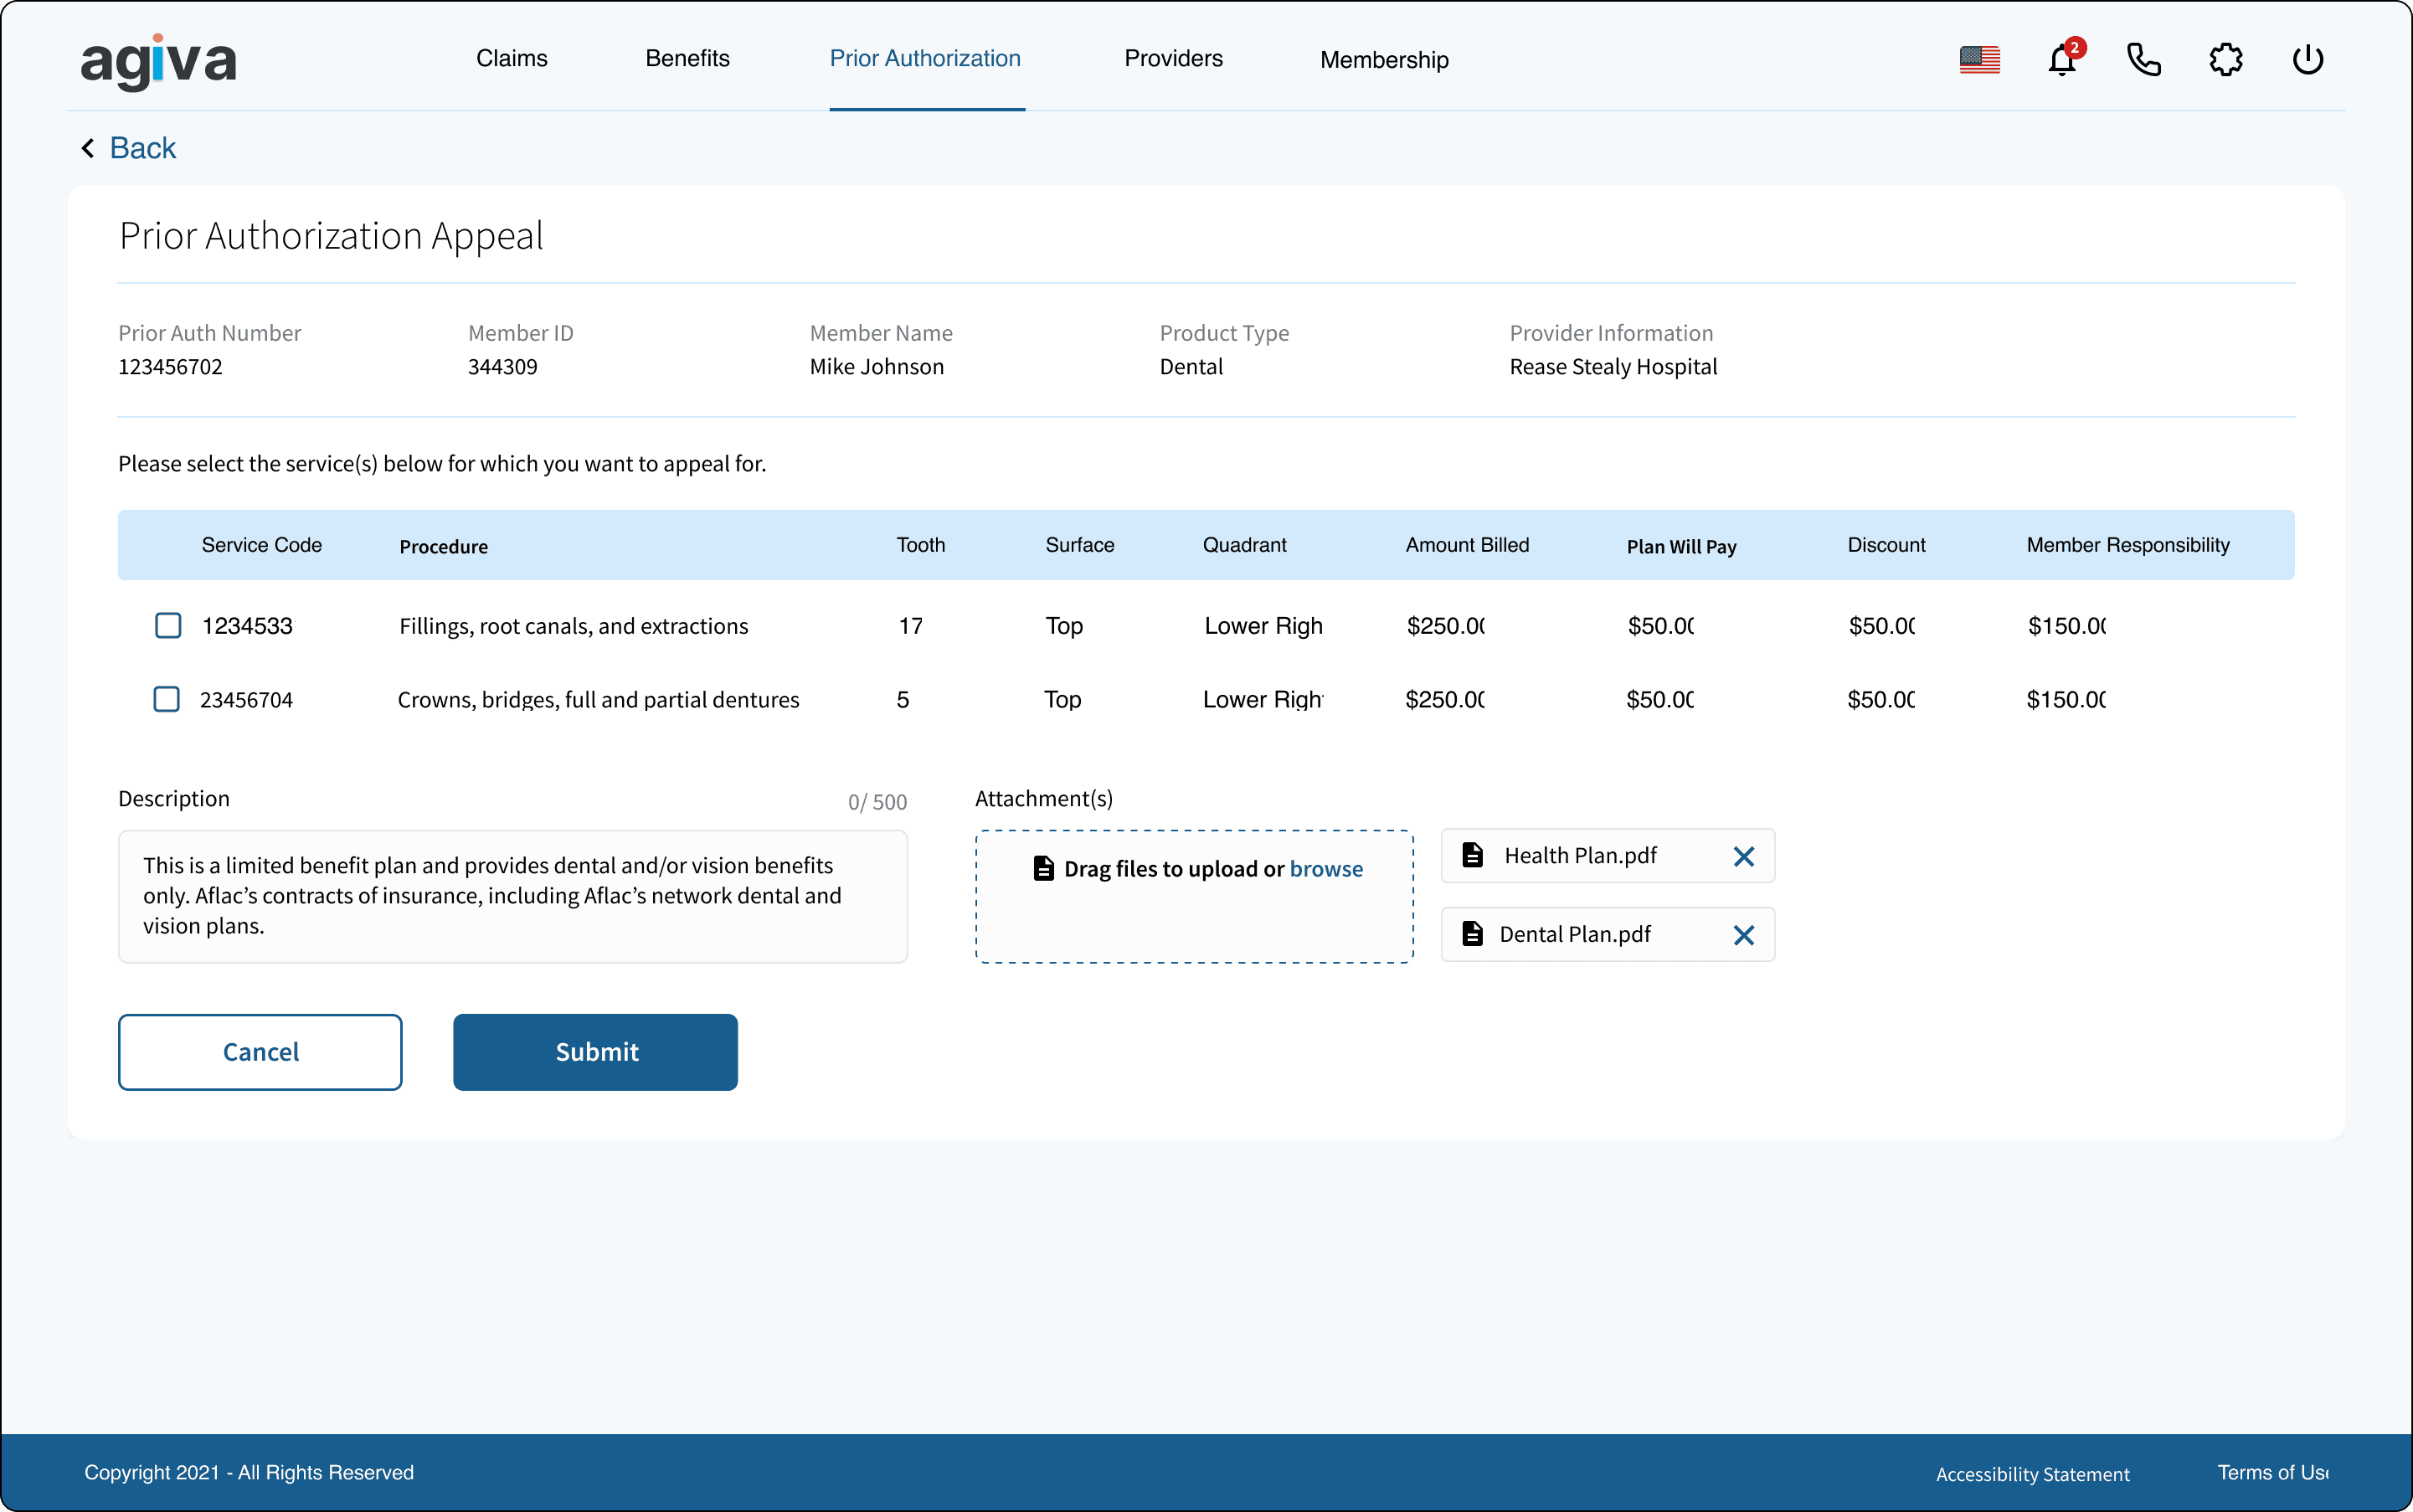The height and width of the screenshot is (1512, 2413).
Task: Select the service code 1234533 checkbox
Action: [168, 626]
